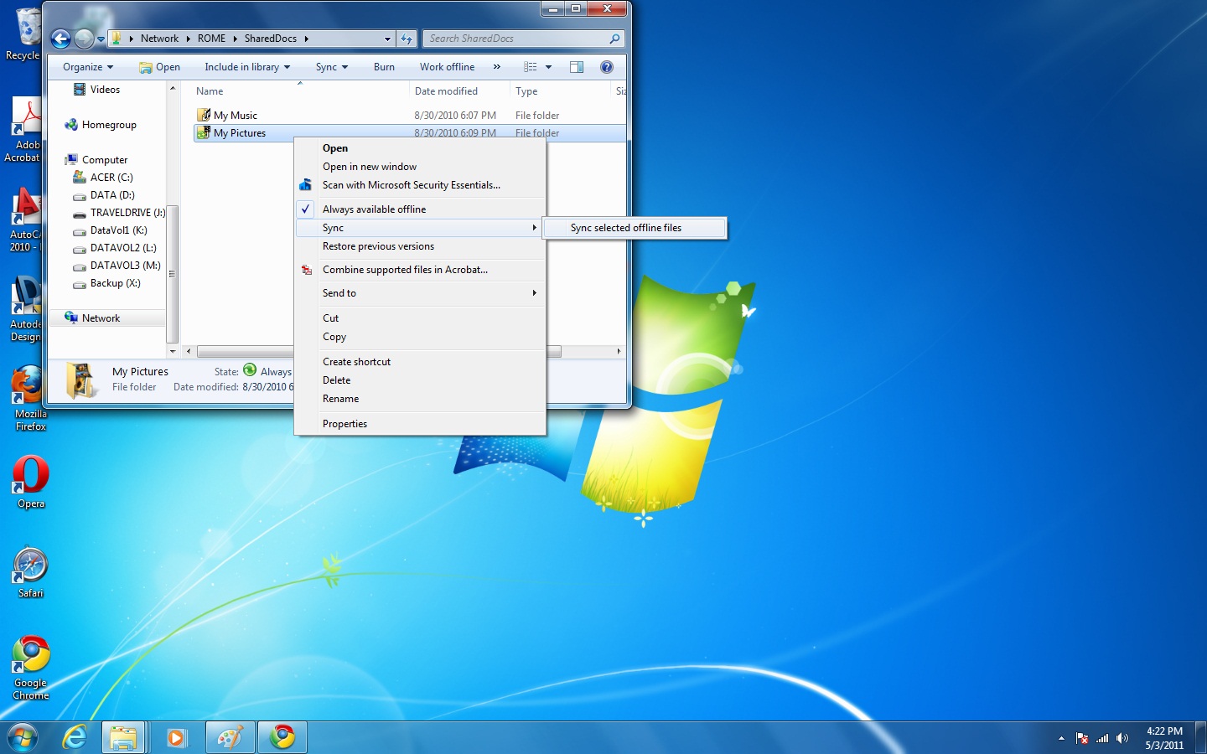Click the Back arrow in Explorer
Screen dimensions: 1207x754
[60, 39]
